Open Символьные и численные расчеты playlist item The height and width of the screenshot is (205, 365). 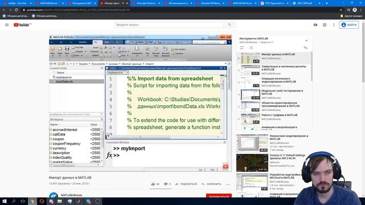coord(274,70)
